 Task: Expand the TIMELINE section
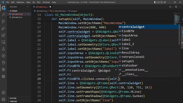coord(13,101)
